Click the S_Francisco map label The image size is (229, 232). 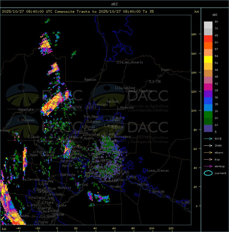tap(99, 104)
